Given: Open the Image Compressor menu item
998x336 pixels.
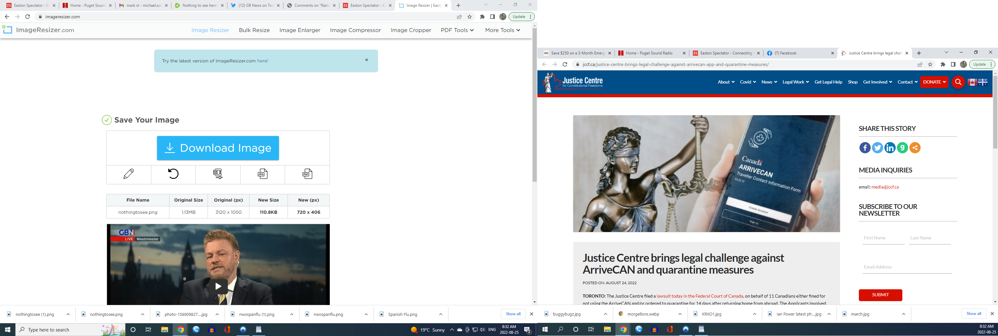Looking at the screenshot, I should click(355, 30).
